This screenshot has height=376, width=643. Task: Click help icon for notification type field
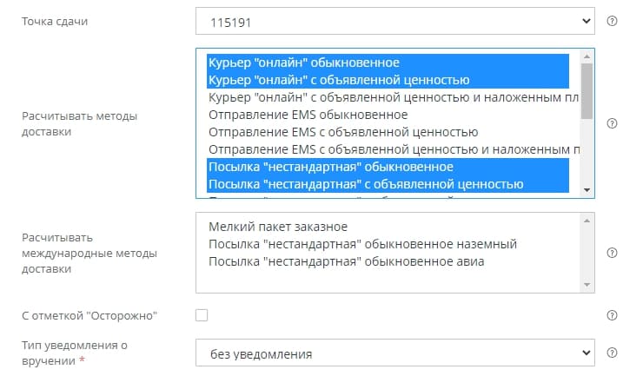click(x=612, y=353)
